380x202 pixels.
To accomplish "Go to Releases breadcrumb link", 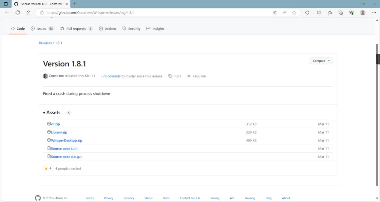I will tap(45, 43).
